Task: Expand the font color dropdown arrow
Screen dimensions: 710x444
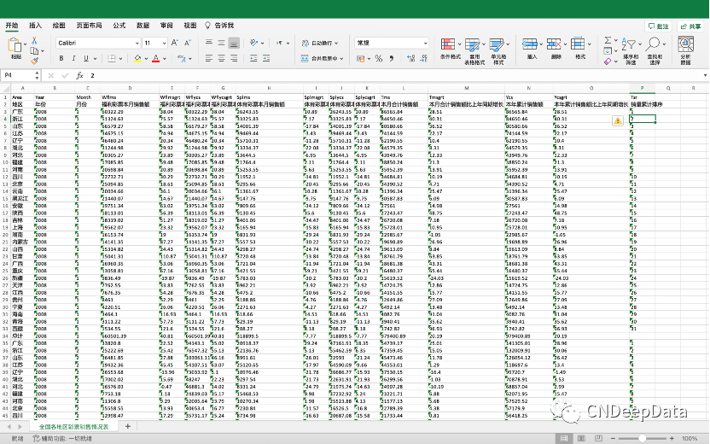Action: (165, 58)
